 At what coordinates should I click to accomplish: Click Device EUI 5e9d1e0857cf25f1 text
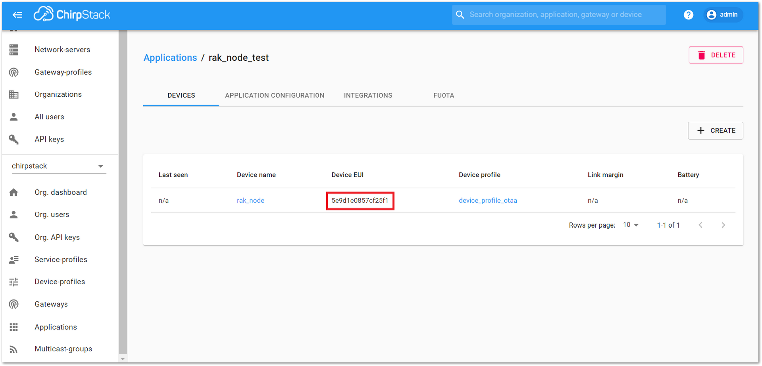pos(360,201)
